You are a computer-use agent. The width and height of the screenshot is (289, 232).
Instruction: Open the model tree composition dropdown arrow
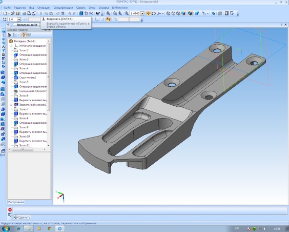point(18,35)
